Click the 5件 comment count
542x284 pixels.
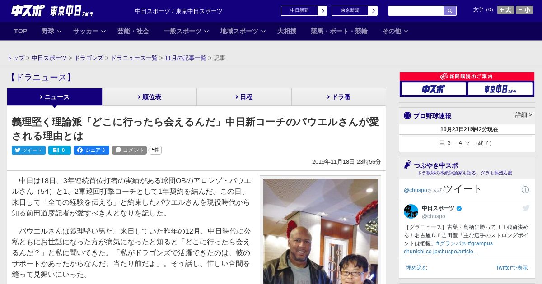click(155, 150)
